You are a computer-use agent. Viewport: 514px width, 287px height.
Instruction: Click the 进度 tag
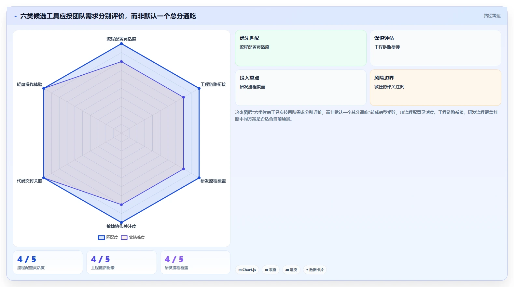[291, 270]
